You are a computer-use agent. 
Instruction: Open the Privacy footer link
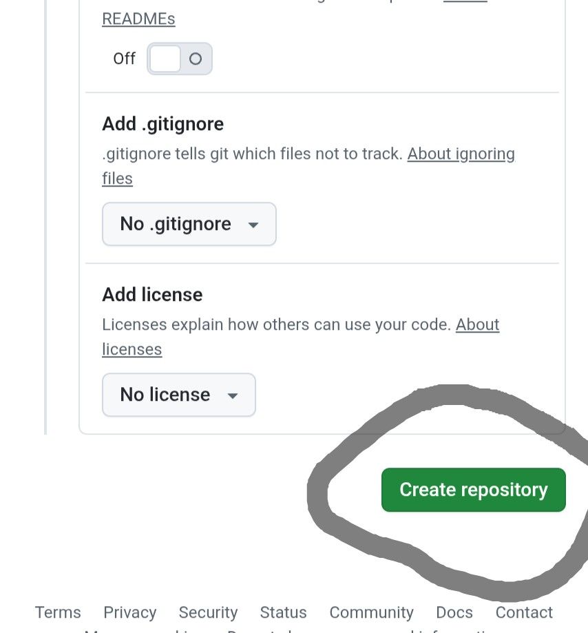point(130,612)
